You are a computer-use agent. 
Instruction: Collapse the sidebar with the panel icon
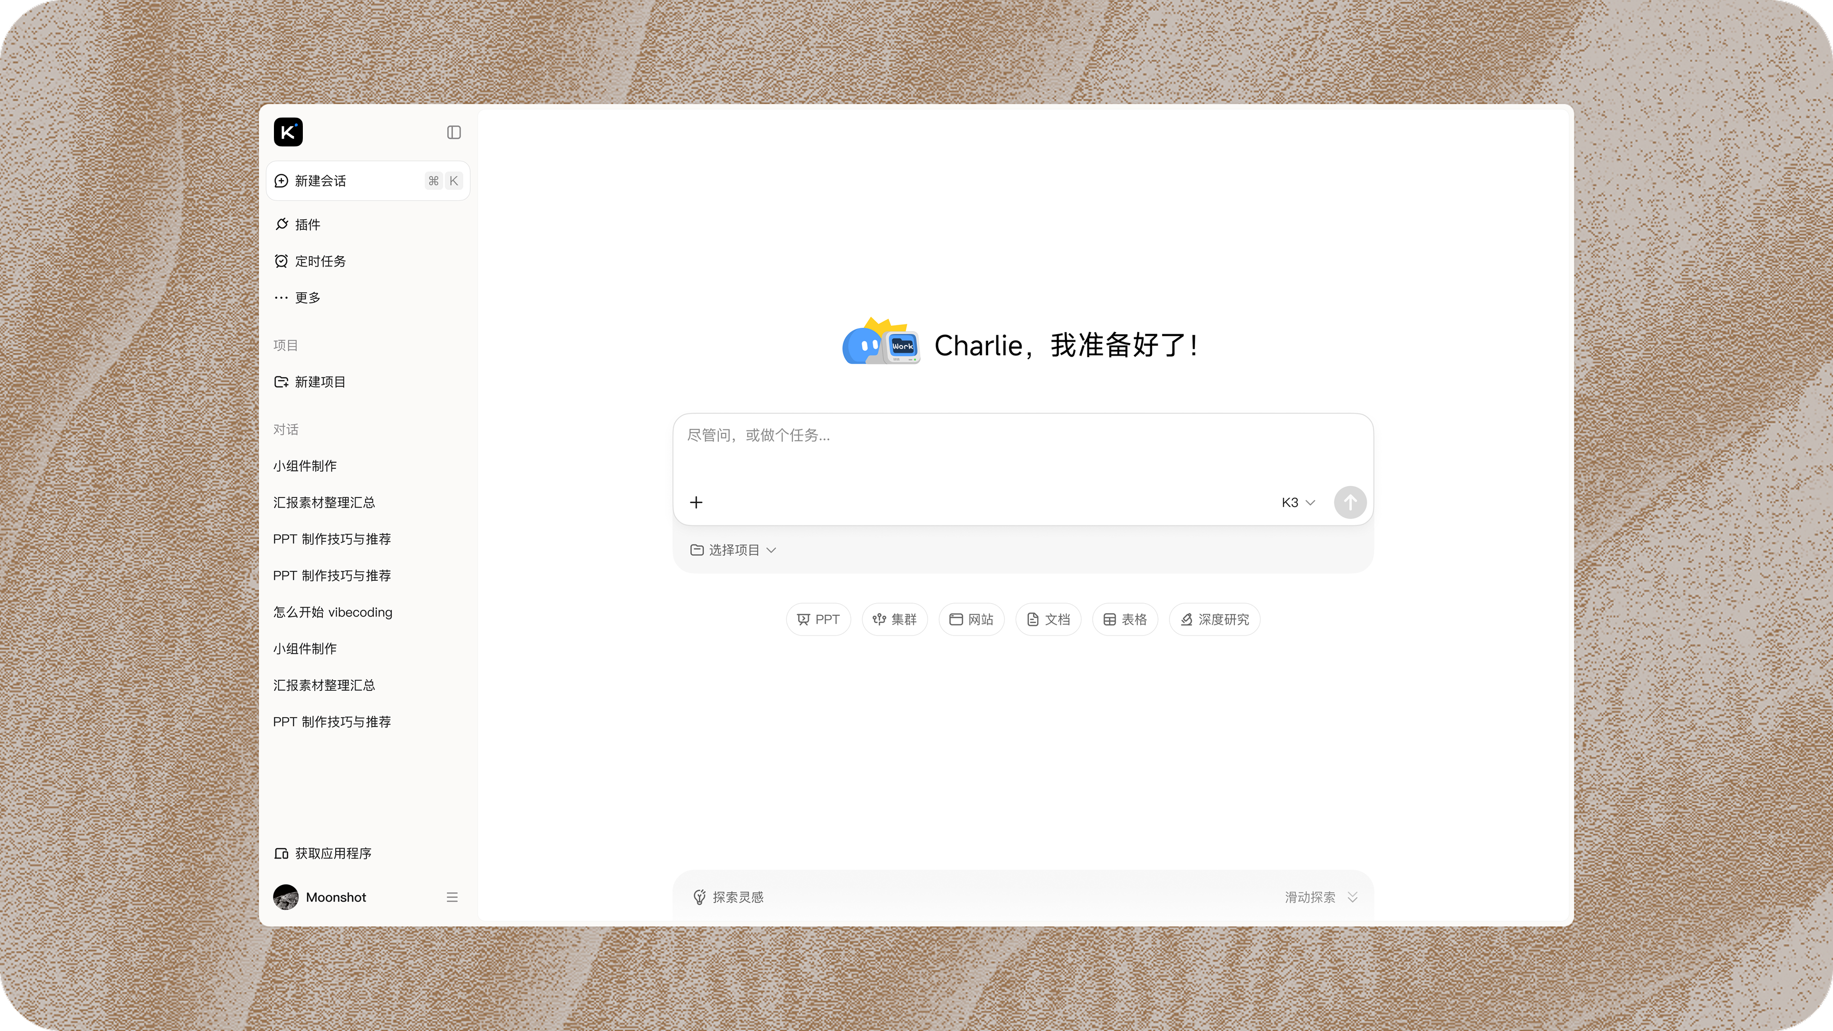tap(454, 132)
